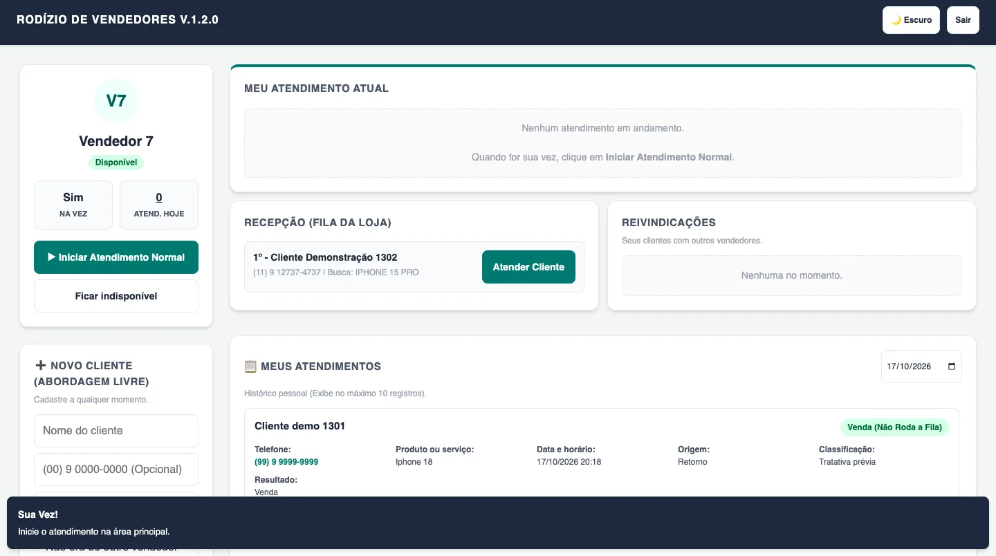Click the Classificação value Tratativa prévia
Screen dimensions: 996x556
(847, 462)
